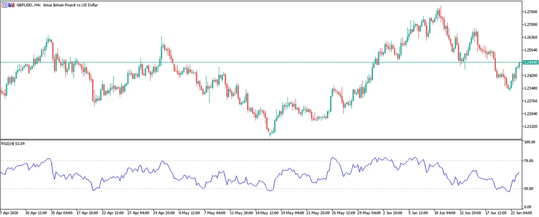Viewport: 539px width, 217px height.
Task: Select the RSI 30.00 level label
Action: (528, 189)
